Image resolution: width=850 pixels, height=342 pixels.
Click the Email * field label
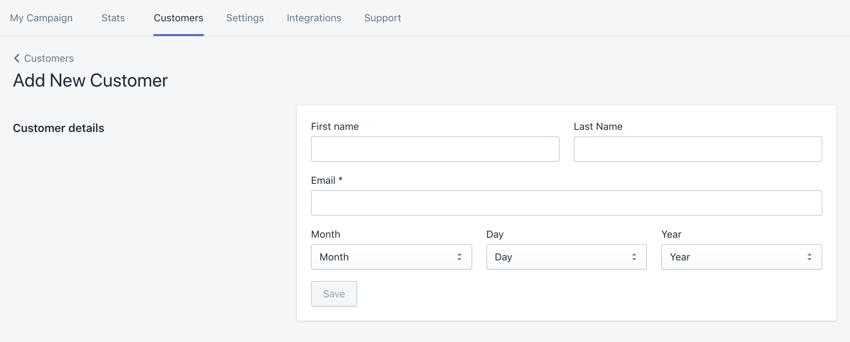coord(326,180)
